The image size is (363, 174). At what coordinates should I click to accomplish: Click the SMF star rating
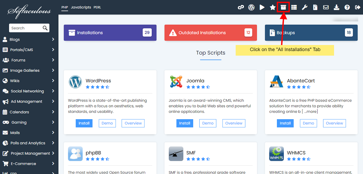click(198, 159)
